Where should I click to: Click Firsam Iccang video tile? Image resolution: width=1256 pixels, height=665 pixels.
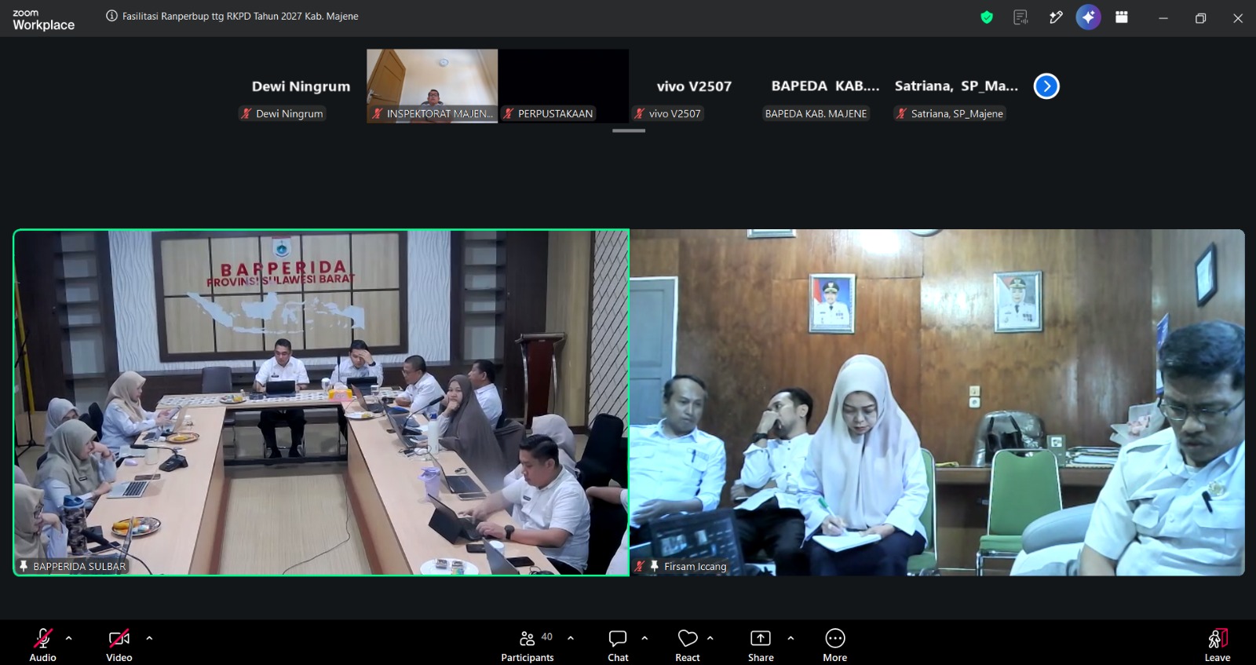point(937,403)
